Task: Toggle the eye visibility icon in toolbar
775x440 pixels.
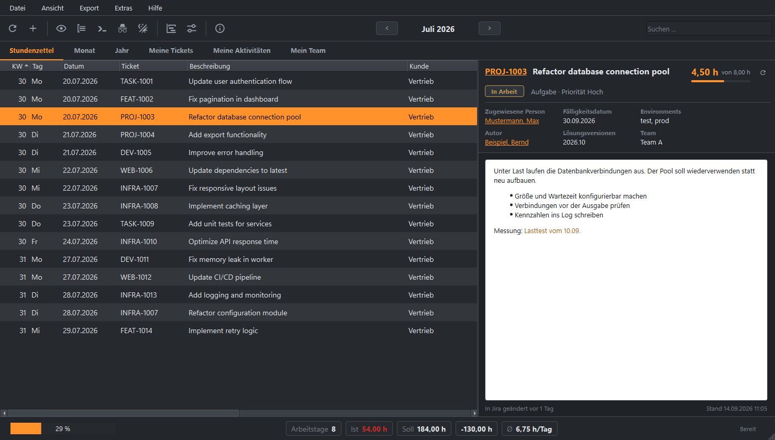Action: [x=61, y=28]
